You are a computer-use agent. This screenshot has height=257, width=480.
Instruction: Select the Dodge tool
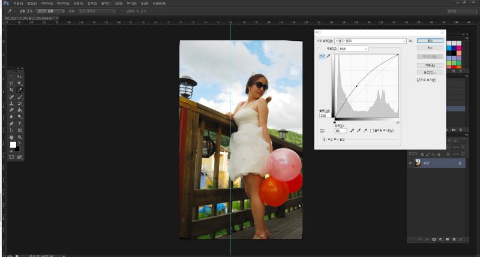pos(20,117)
